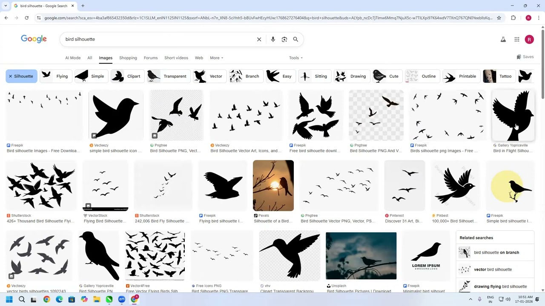Open the Chrome profile avatar in the toolbar
The image size is (545, 306).
[528, 18]
